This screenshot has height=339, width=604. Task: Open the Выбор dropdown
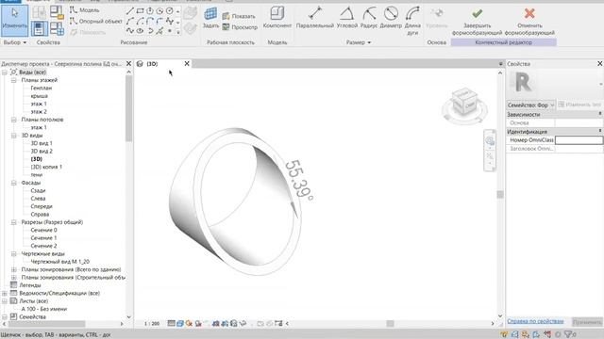pyautogui.click(x=15, y=42)
